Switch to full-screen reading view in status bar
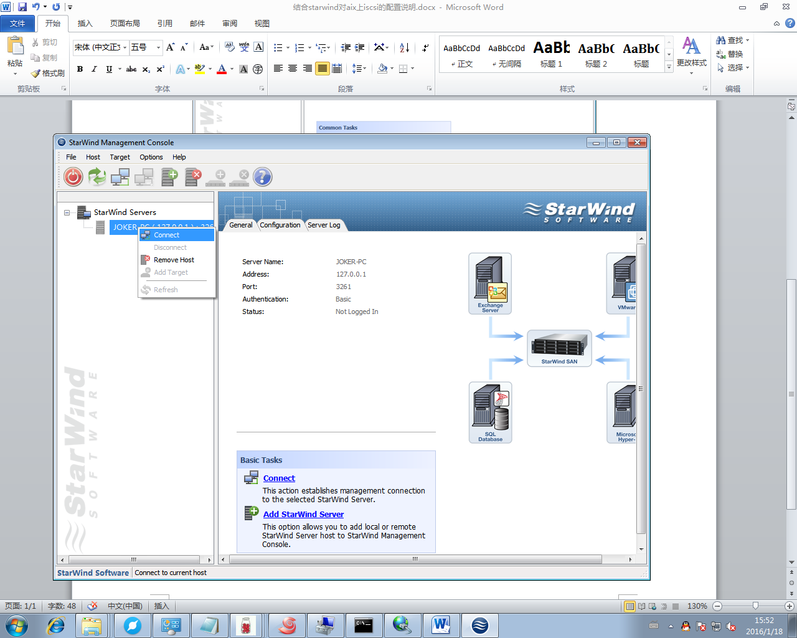 click(641, 606)
